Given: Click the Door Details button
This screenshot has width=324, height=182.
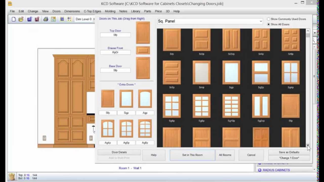Looking at the screenshot, I should point(119,152).
